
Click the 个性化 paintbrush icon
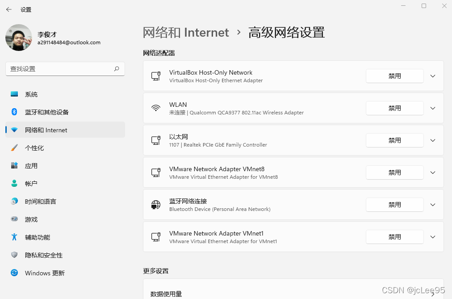(14, 148)
